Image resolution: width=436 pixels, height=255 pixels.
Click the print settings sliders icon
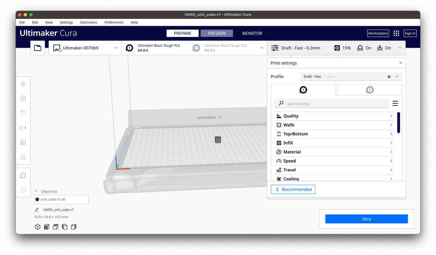tap(275, 48)
